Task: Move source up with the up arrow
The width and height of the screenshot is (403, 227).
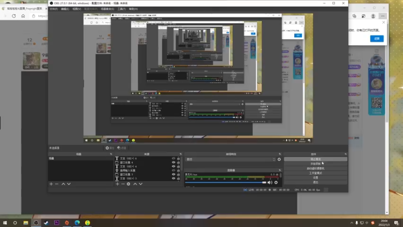Action: (135, 184)
